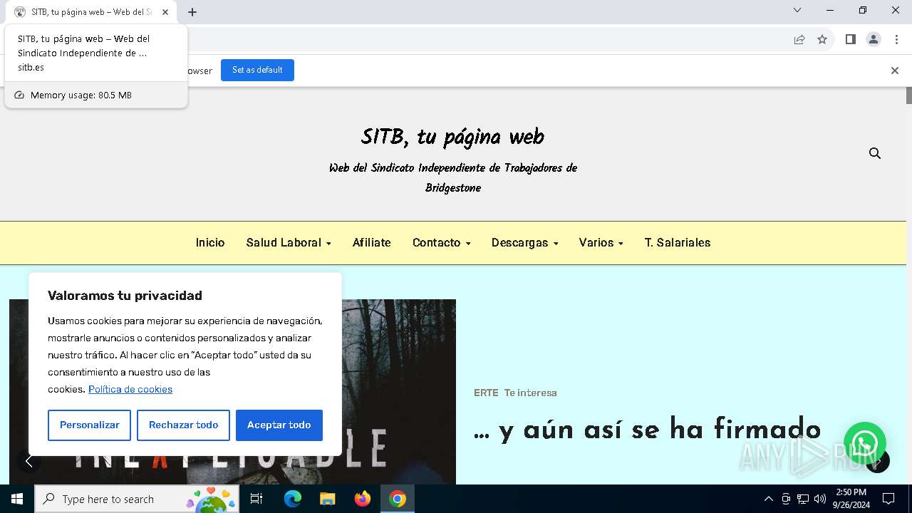
Task: Open the Te interesa category link
Action: point(531,393)
